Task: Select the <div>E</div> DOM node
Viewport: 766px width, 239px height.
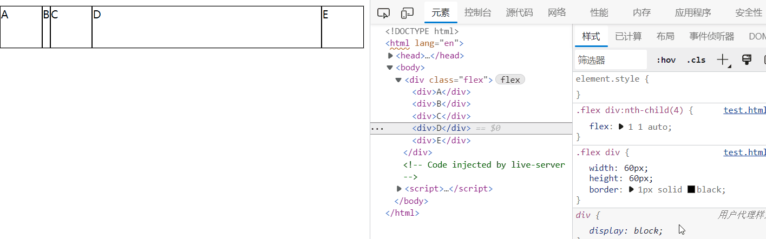Action: coord(441,141)
